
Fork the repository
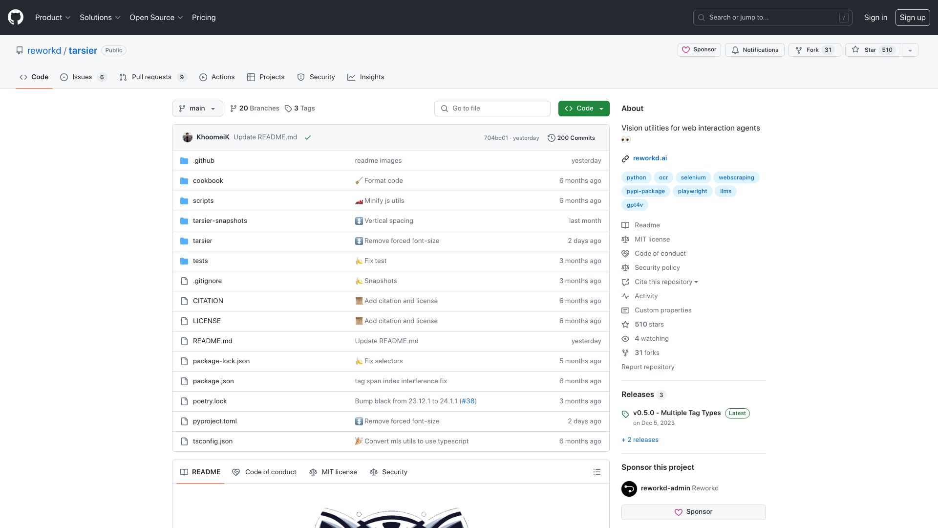pyautogui.click(x=814, y=50)
